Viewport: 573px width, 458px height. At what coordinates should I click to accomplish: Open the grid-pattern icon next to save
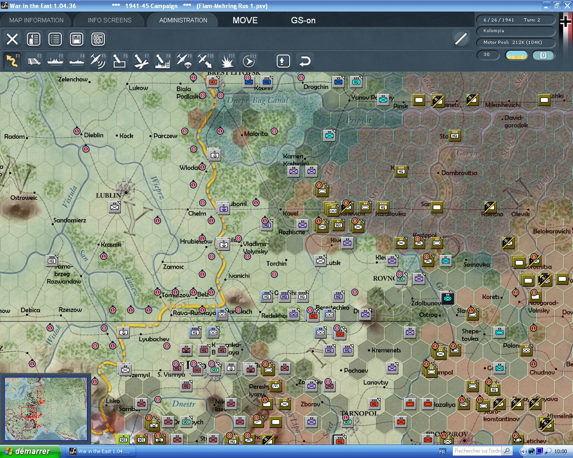[x=98, y=39]
